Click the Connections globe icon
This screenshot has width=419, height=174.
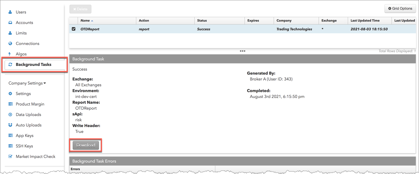click(10, 44)
